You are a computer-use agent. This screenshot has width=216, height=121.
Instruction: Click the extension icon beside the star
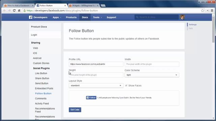coord(208,10)
